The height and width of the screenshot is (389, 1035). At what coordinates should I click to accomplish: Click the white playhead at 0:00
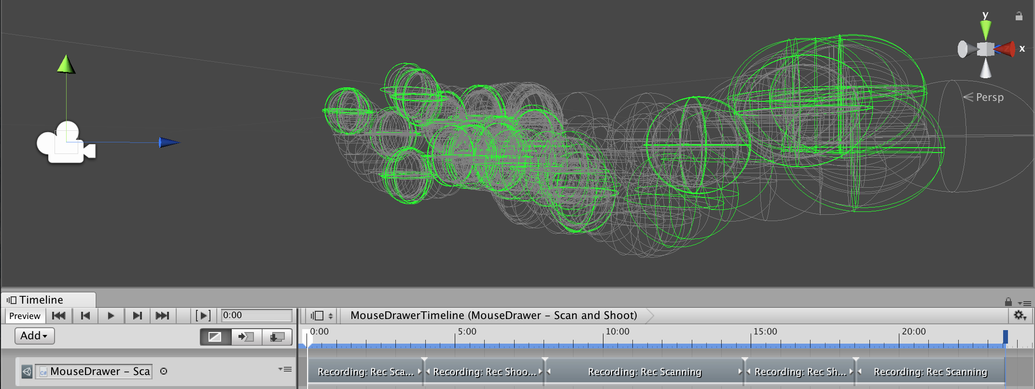click(x=307, y=338)
